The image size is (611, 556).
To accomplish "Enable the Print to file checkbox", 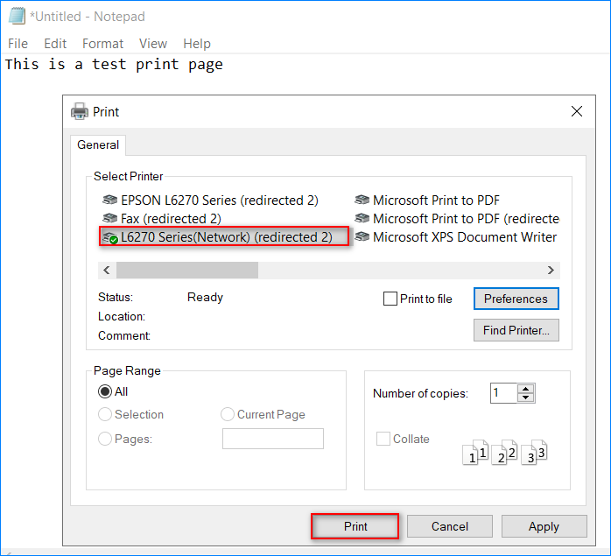I will tap(390, 299).
